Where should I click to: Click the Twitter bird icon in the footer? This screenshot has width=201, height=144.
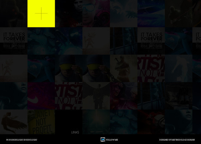click(103, 140)
